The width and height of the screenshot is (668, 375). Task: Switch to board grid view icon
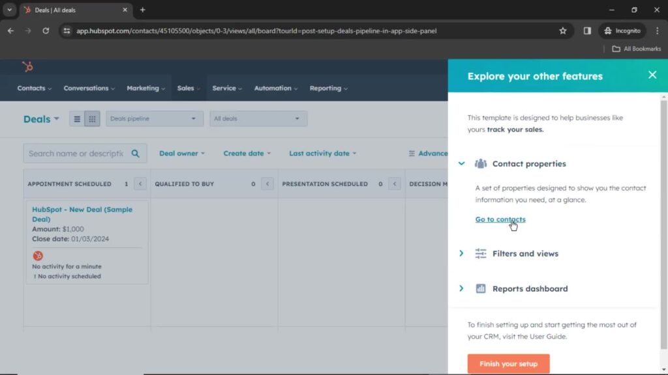pyautogui.click(x=92, y=119)
